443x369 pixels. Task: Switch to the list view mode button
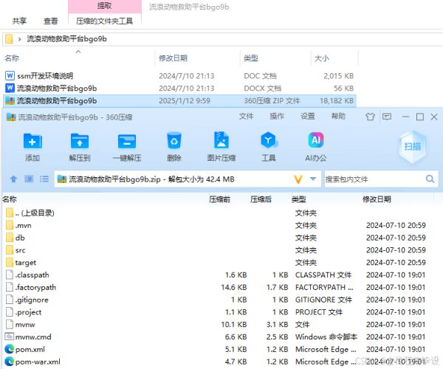[x=44, y=179]
